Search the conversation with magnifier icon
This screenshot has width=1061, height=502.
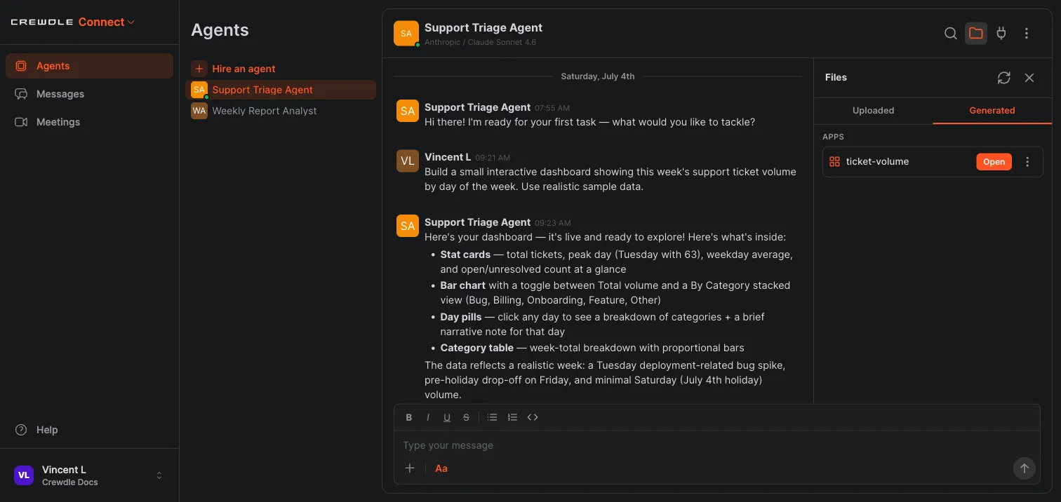click(x=951, y=33)
